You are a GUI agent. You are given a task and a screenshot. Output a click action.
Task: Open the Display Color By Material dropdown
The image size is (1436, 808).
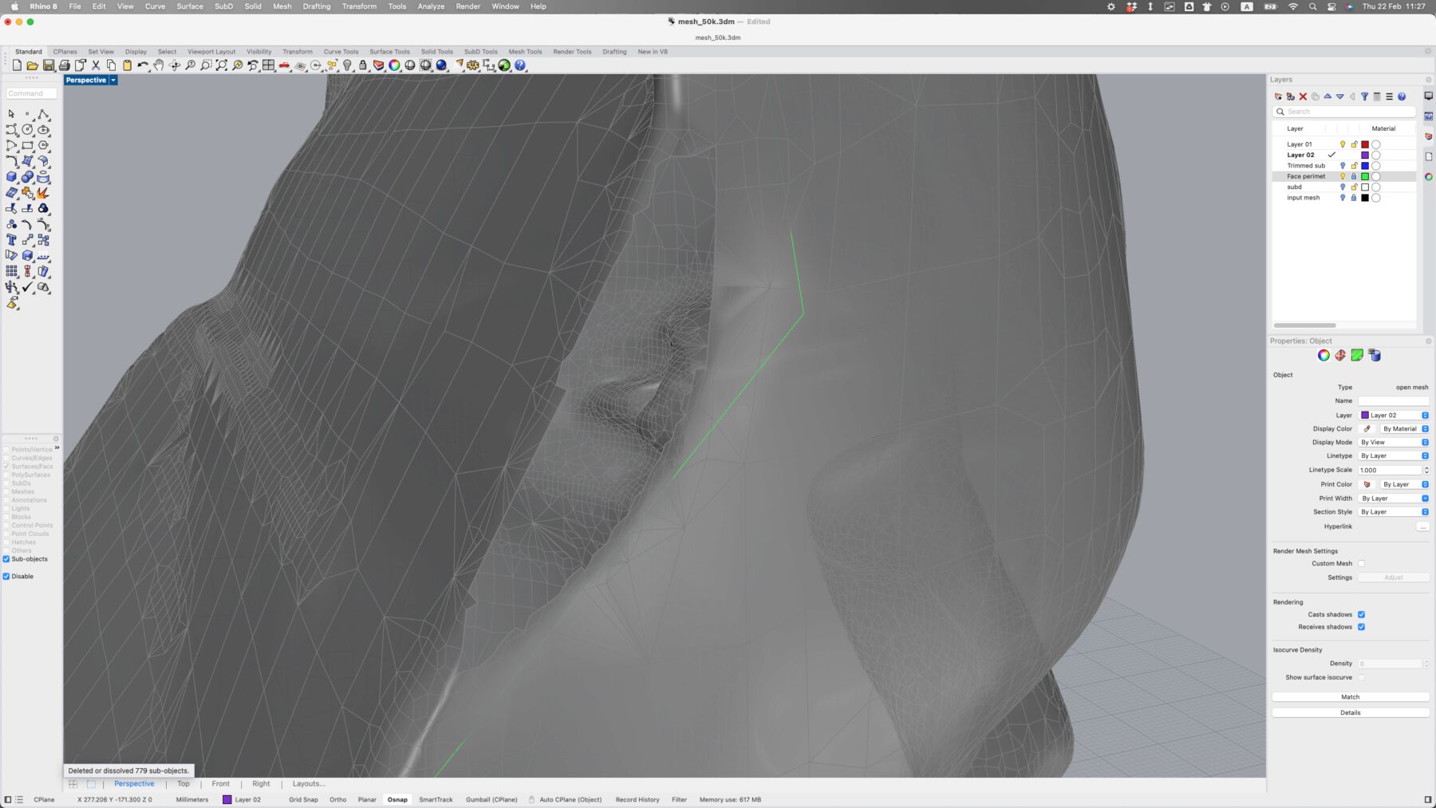[x=1405, y=428]
